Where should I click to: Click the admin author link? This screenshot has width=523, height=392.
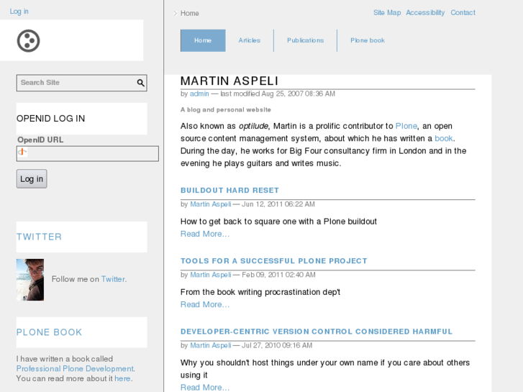coord(199,94)
